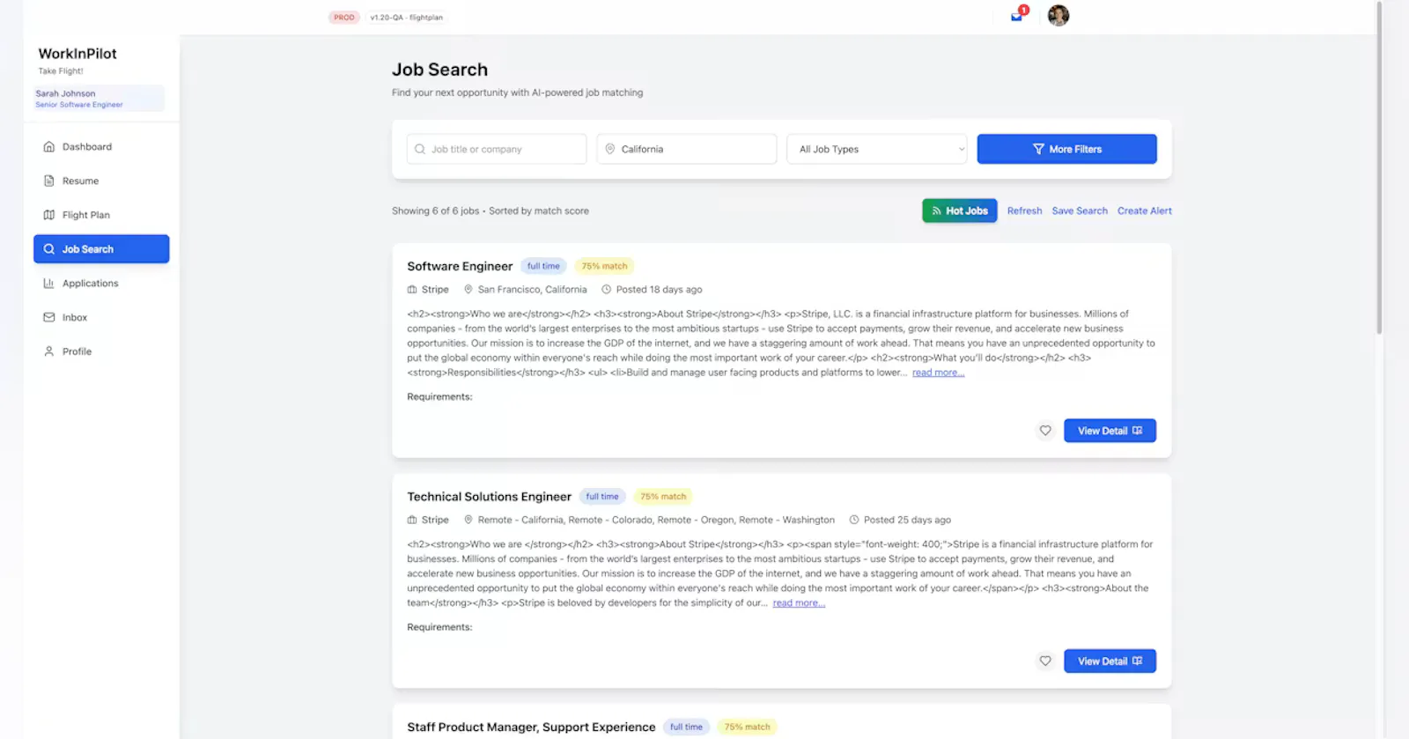Click 75% match badge on Software Engineer
This screenshot has height=739, width=1409.
click(604, 266)
